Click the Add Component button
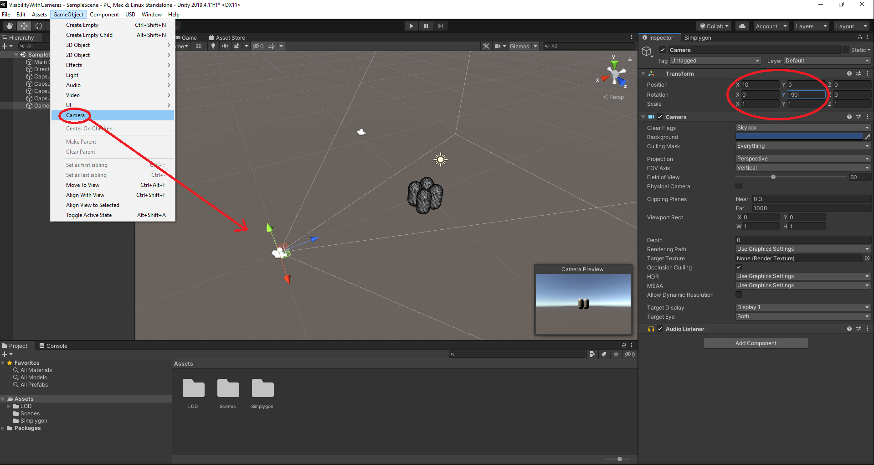This screenshot has width=874, height=465. [755, 343]
